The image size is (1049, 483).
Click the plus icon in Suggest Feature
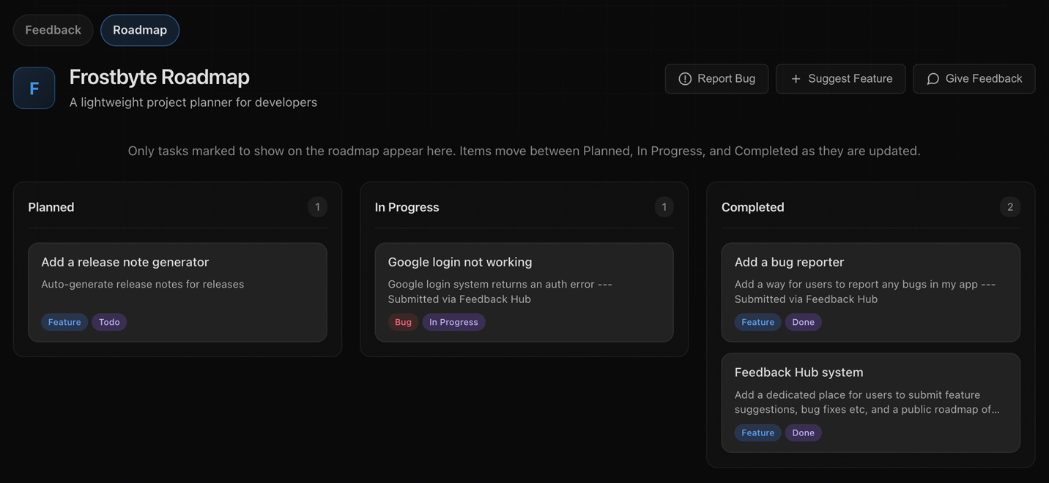coord(796,78)
